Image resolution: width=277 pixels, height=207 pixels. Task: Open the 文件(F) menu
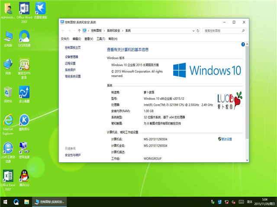65,39
